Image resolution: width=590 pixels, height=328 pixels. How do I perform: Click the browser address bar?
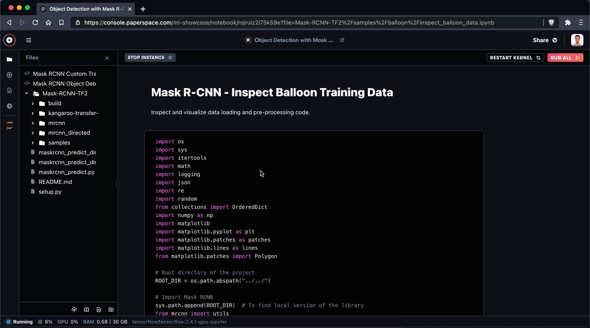(307, 23)
